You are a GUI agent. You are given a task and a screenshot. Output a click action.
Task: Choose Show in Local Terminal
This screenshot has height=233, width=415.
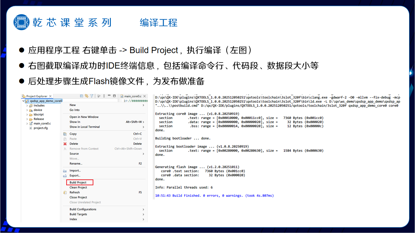tap(85, 127)
